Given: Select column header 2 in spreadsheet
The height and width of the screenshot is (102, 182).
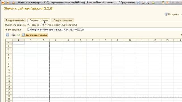Looking at the screenshot, I should 31,40.
